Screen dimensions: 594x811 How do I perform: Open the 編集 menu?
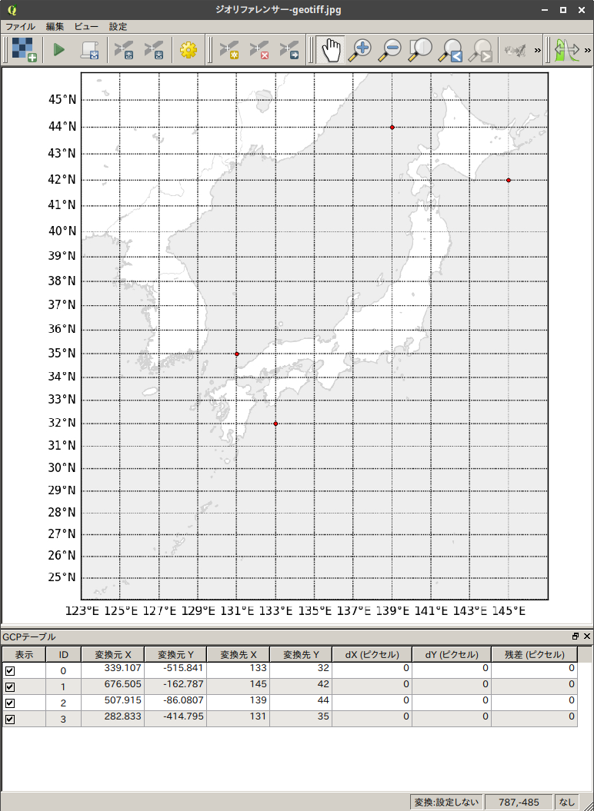pyautogui.click(x=55, y=26)
